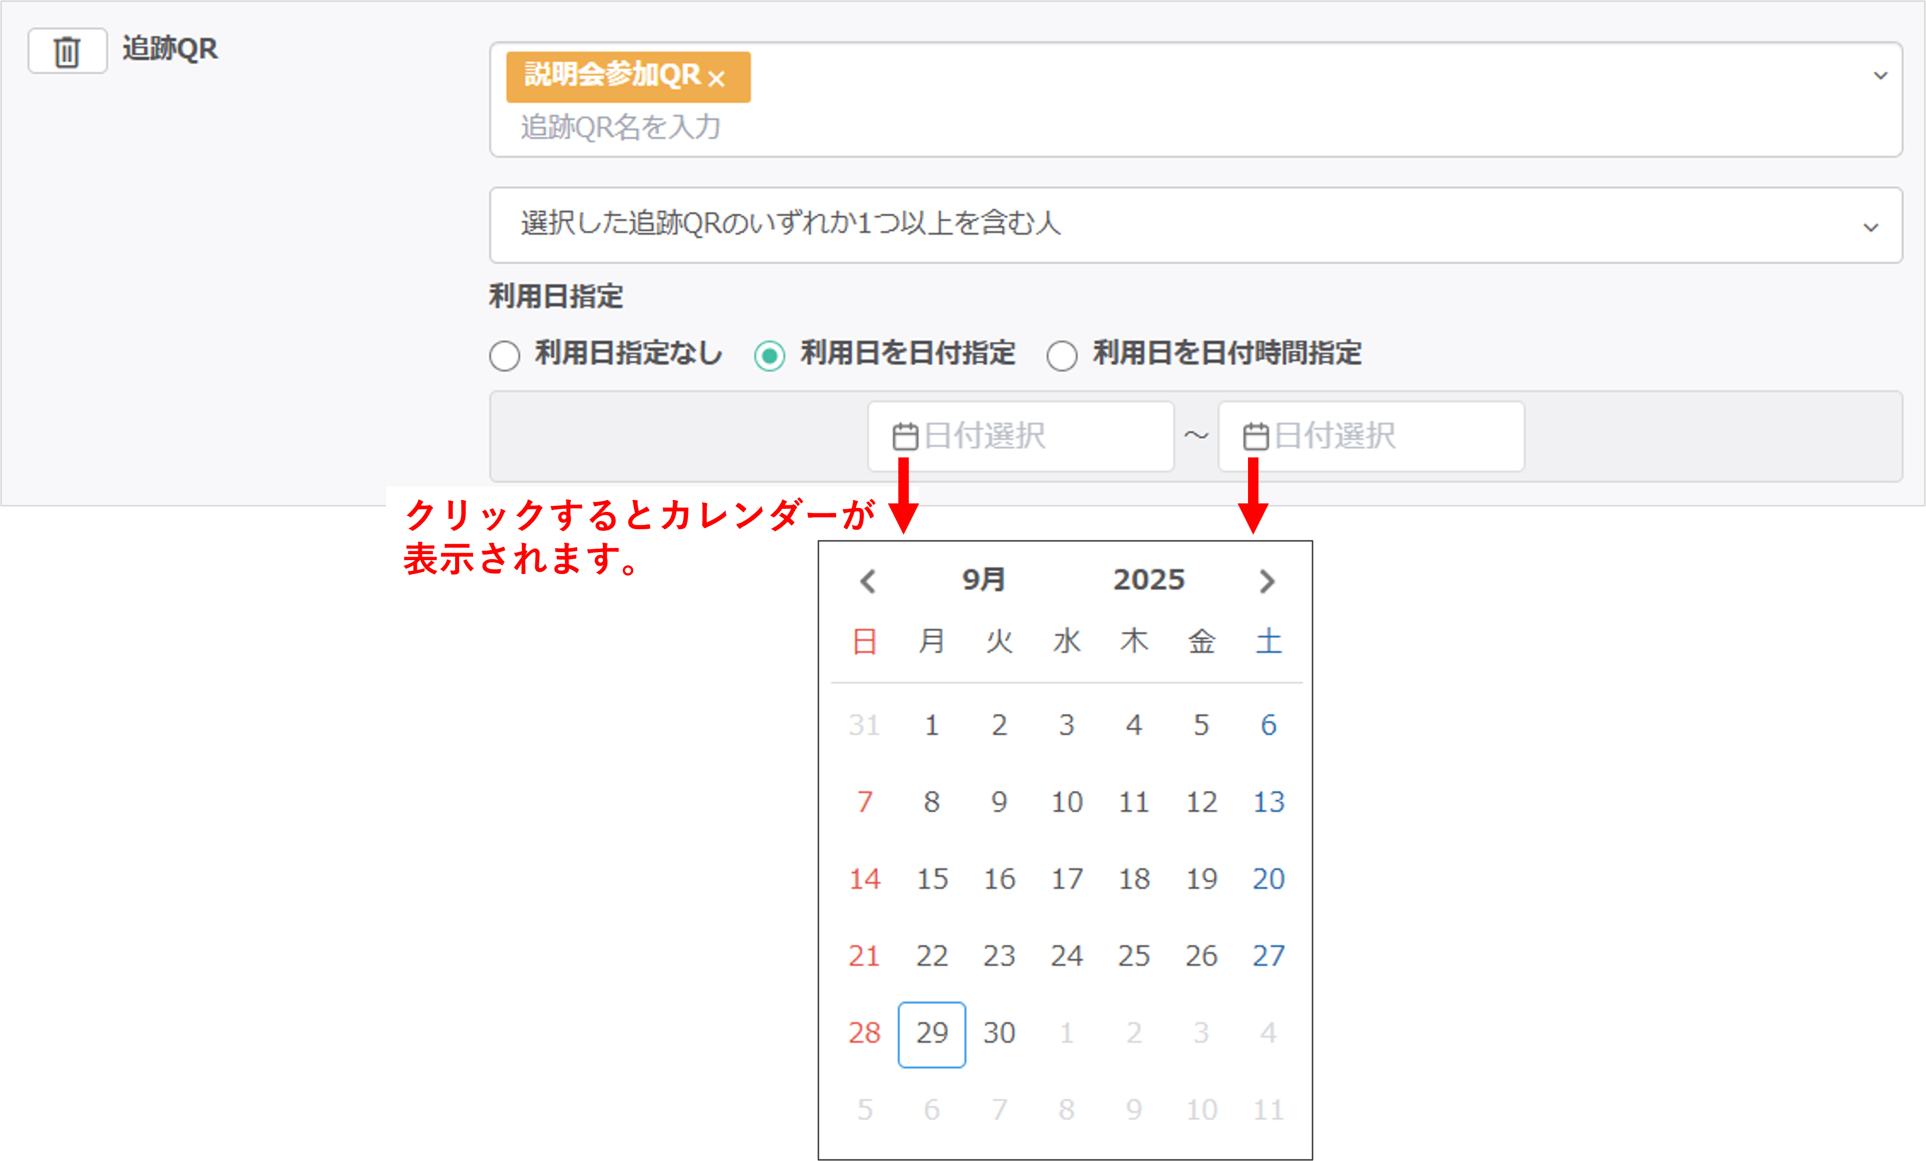Screen dimensions: 1926x1161
Task: Select the 利用日指定なし radio button
Action: click(505, 356)
